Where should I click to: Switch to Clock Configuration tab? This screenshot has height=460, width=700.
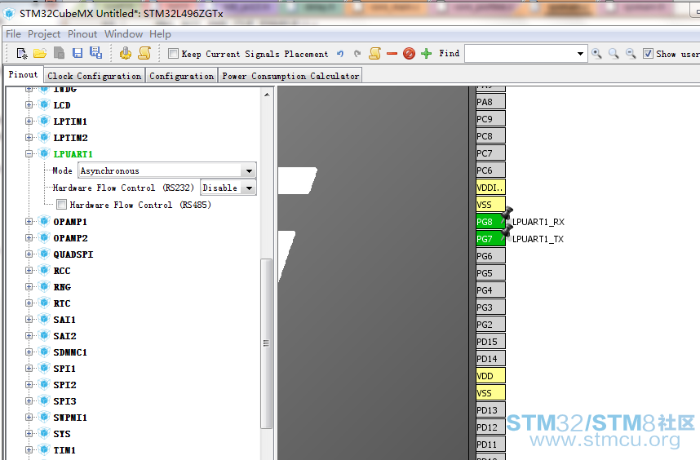click(x=94, y=76)
